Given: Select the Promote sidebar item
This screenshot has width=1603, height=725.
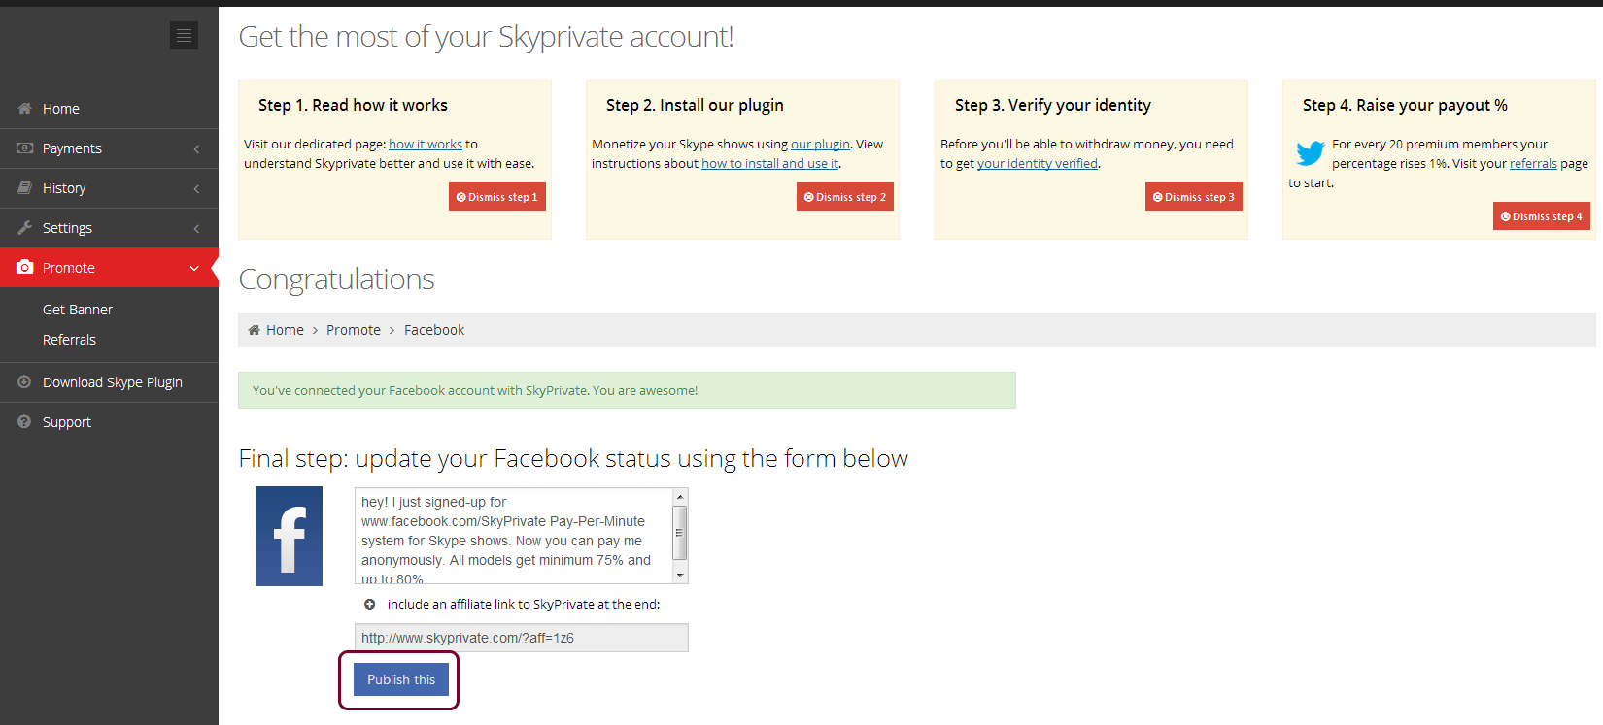Looking at the screenshot, I should tap(109, 268).
